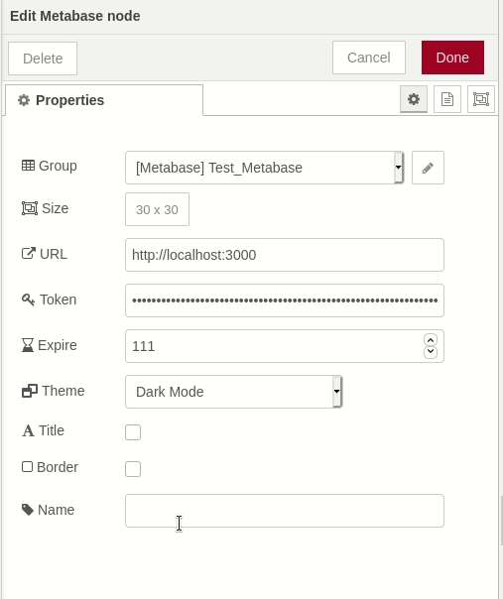Screen dimensions: 503x599
Task: Enable the Border checkbox
Action: click(133, 469)
